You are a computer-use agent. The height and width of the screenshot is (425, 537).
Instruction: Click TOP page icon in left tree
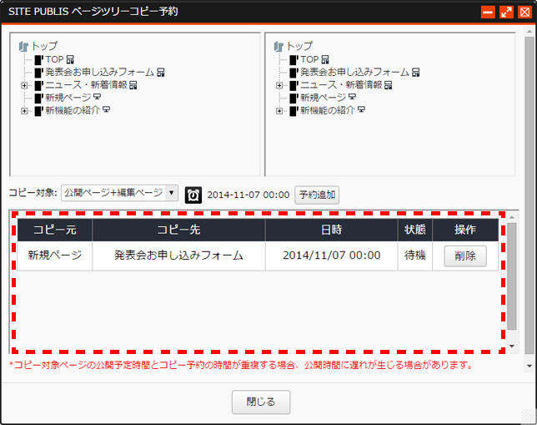coord(38,60)
